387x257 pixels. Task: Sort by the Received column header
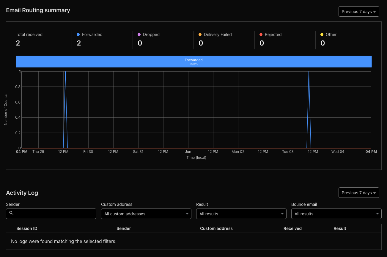pyautogui.click(x=292, y=228)
